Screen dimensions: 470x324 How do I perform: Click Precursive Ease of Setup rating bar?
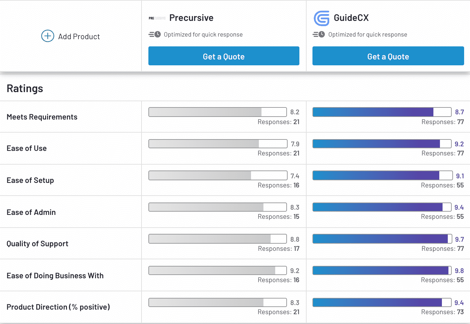218,175
